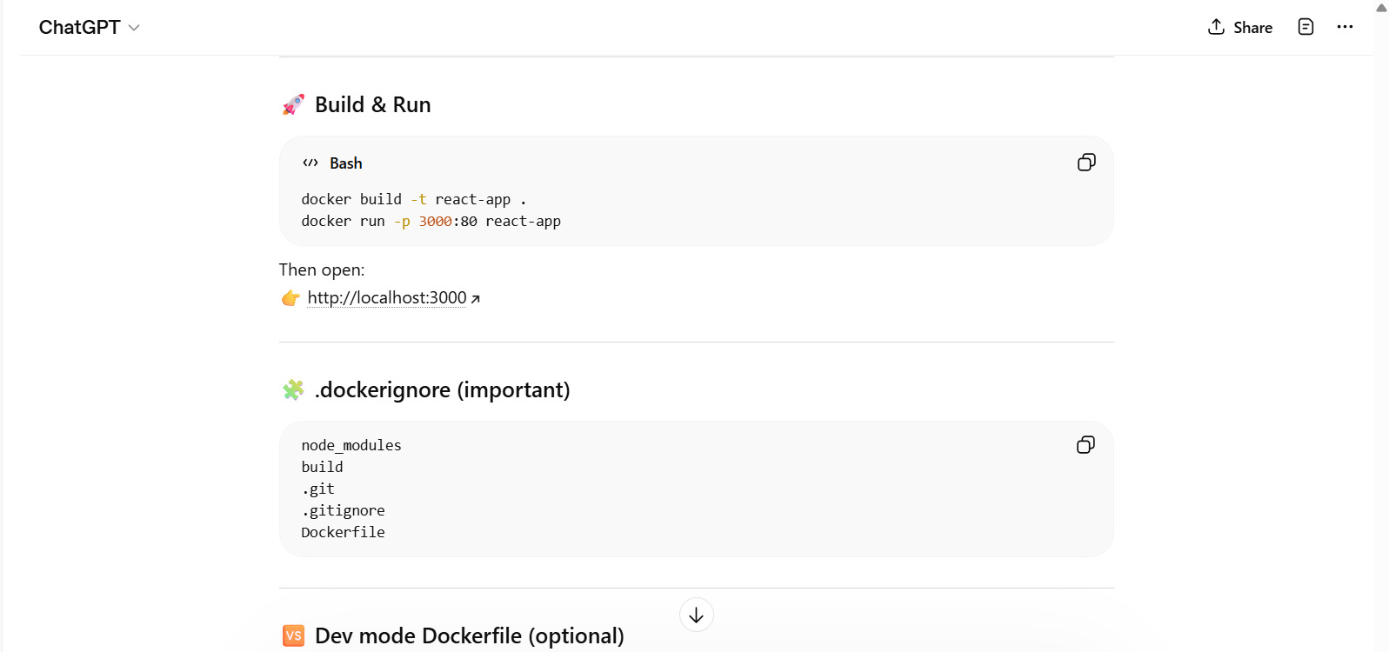Viewport: 1389px width, 652px height.
Task: Open the http://localhost:3000 link
Action: pyautogui.click(x=386, y=298)
